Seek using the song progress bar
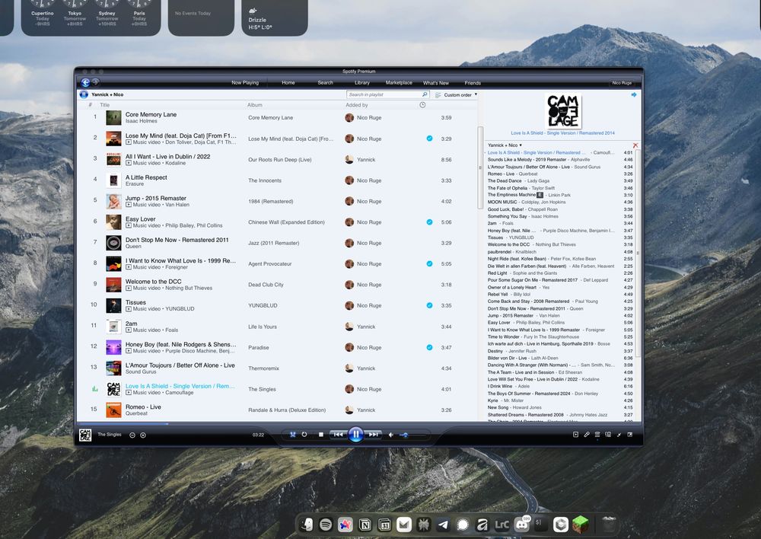Viewport: 761px width, 539px height. (x=359, y=424)
